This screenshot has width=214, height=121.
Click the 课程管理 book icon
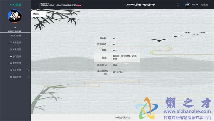coord(11,63)
